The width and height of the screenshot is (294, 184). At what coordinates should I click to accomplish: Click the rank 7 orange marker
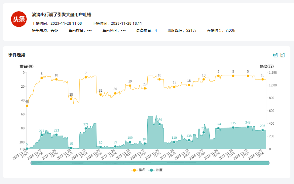coord(86,77)
